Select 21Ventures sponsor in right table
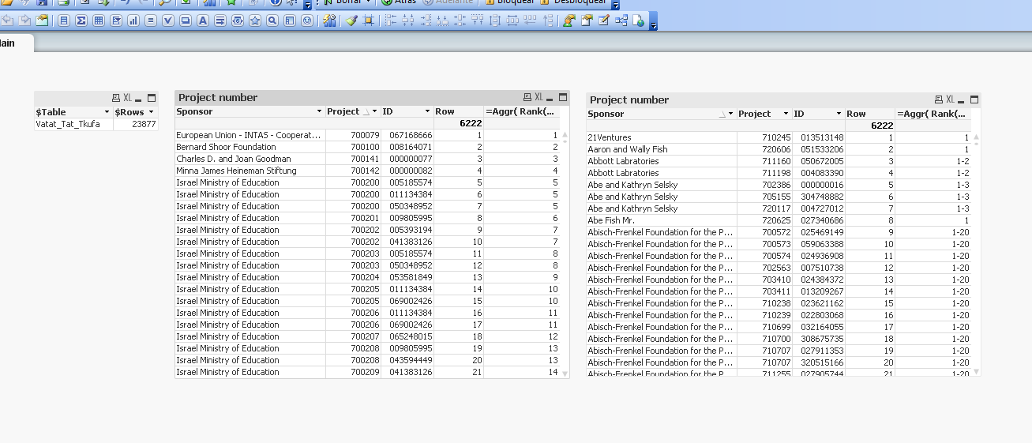Viewport: 1032px width, 443px height. pyautogui.click(x=662, y=137)
